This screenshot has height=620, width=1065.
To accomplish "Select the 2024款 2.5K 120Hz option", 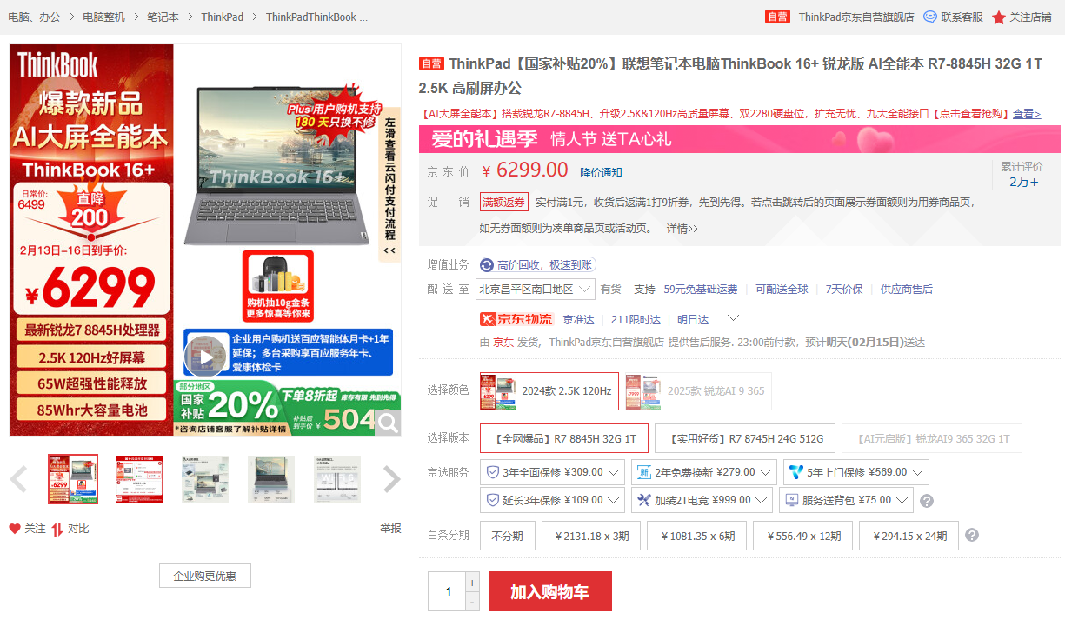I will pos(549,391).
